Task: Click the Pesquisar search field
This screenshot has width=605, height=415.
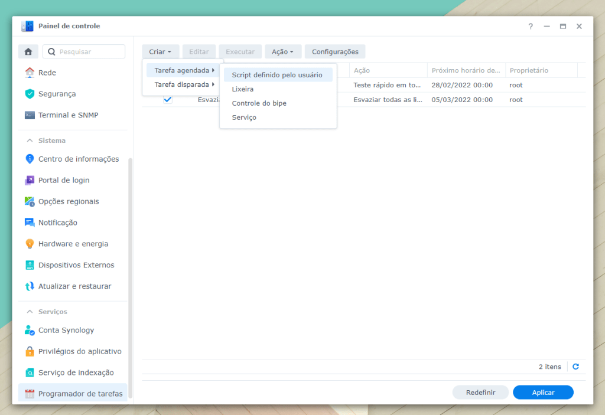Action: tap(89, 52)
